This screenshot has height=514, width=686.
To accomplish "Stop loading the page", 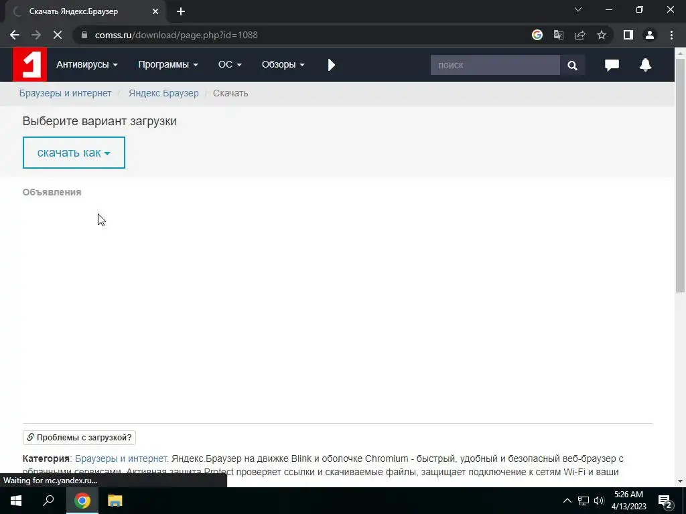I will point(58,35).
